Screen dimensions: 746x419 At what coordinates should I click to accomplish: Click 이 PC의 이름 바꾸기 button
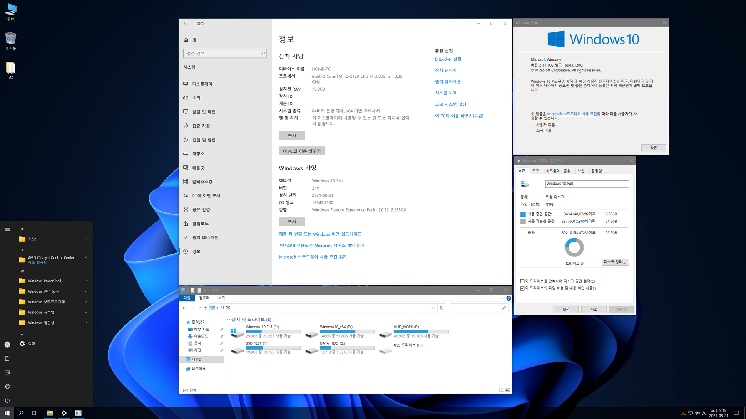pos(302,151)
